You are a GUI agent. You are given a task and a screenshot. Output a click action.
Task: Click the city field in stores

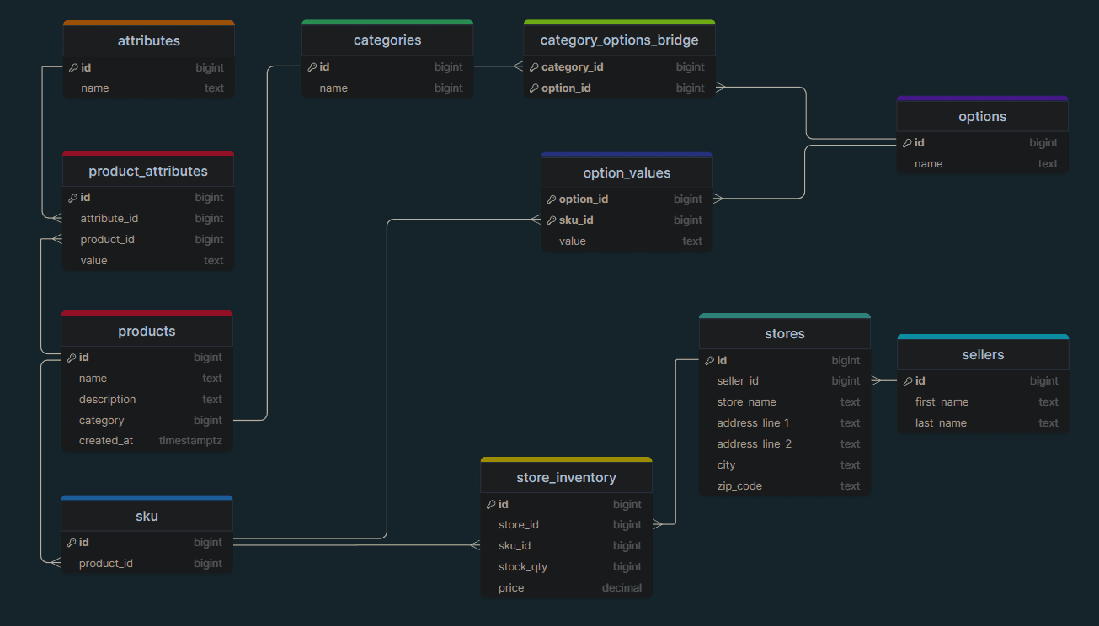(x=785, y=465)
